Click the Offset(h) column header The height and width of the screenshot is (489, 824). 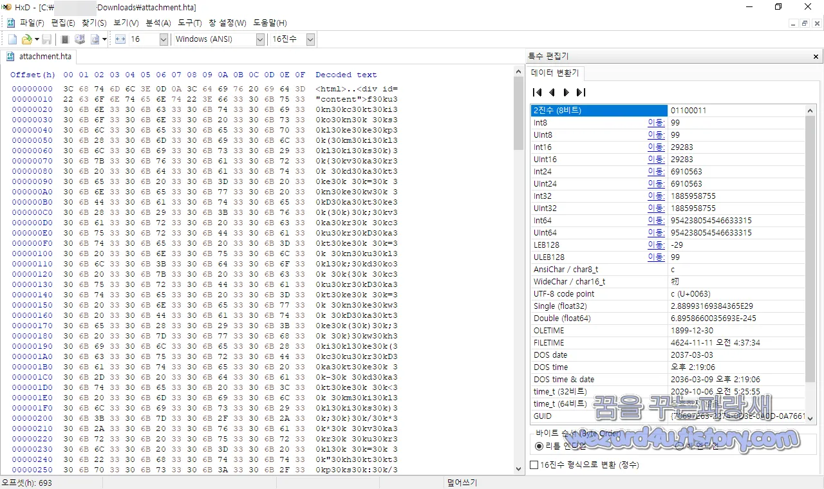pyautogui.click(x=33, y=75)
